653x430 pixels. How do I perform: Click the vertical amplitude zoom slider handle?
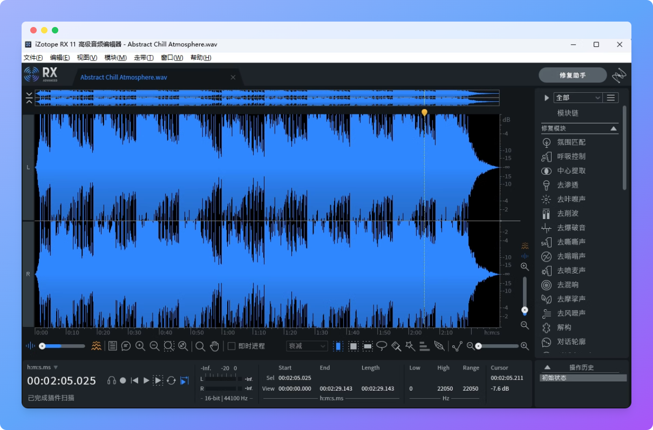tap(525, 310)
